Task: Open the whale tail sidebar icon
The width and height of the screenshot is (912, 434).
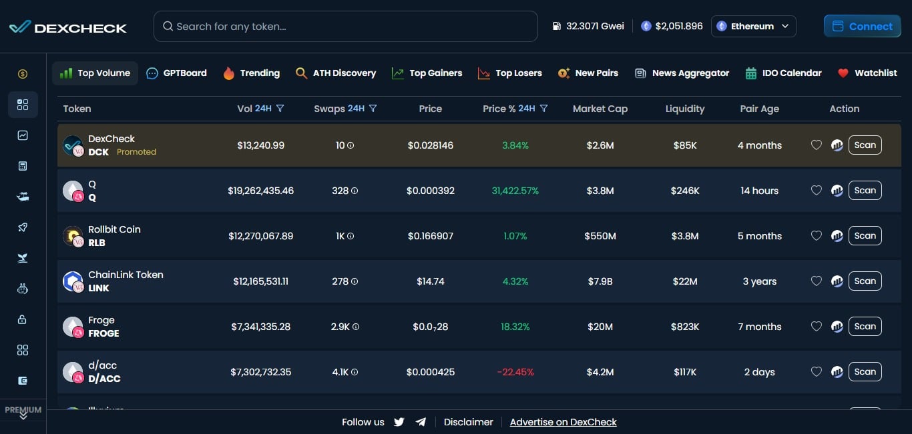Action: pos(23,258)
